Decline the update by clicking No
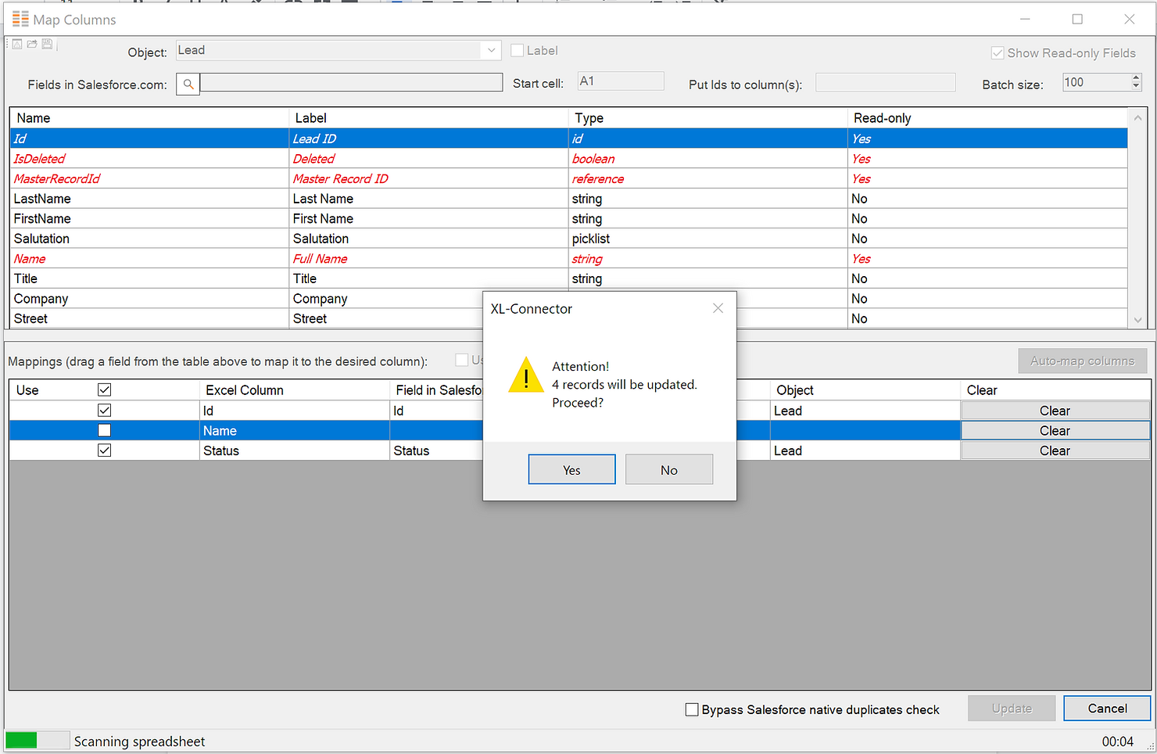This screenshot has height=754, width=1157. click(x=669, y=469)
